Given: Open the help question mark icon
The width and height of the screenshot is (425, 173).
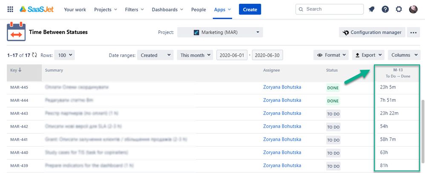Looking at the screenshot, I should click(385, 9).
